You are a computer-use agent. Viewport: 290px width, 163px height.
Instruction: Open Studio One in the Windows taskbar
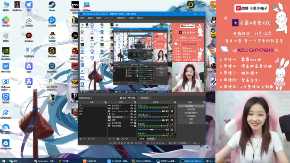coord(44,161)
